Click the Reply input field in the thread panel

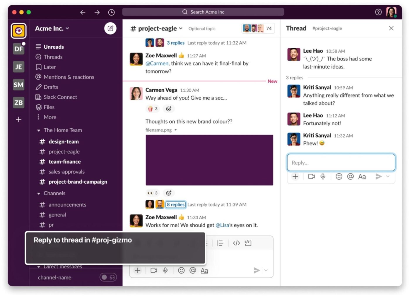pos(341,162)
